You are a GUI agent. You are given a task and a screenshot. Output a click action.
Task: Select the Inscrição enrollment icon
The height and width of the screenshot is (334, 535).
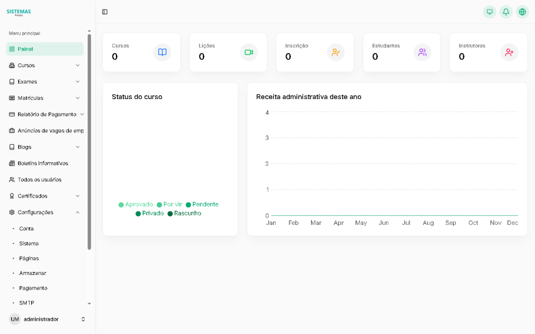pyautogui.click(x=335, y=52)
